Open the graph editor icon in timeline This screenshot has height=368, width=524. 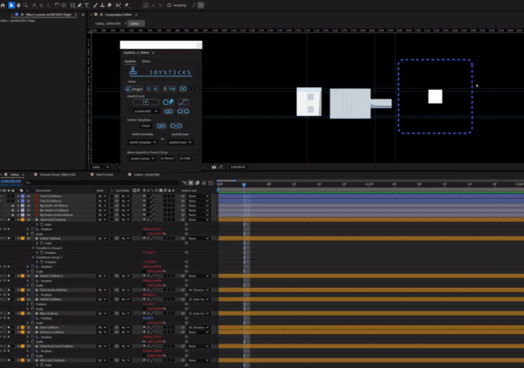click(x=210, y=183)
